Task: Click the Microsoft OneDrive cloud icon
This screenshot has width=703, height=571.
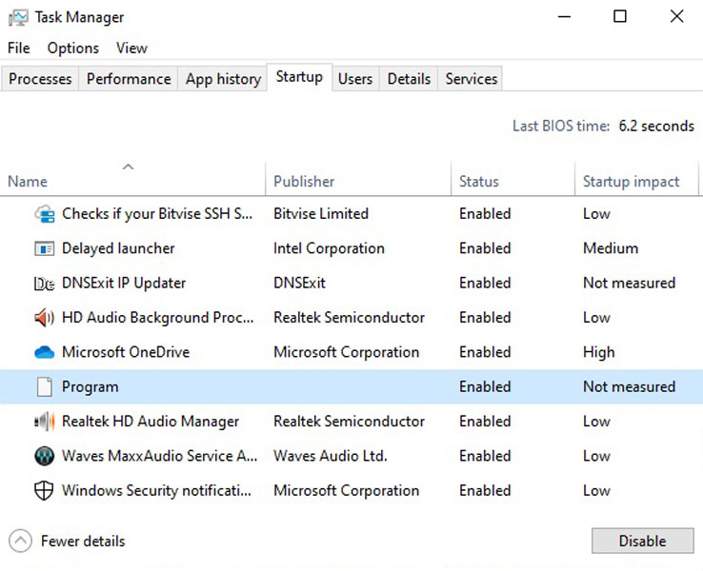Action: (x=45, y=352)
